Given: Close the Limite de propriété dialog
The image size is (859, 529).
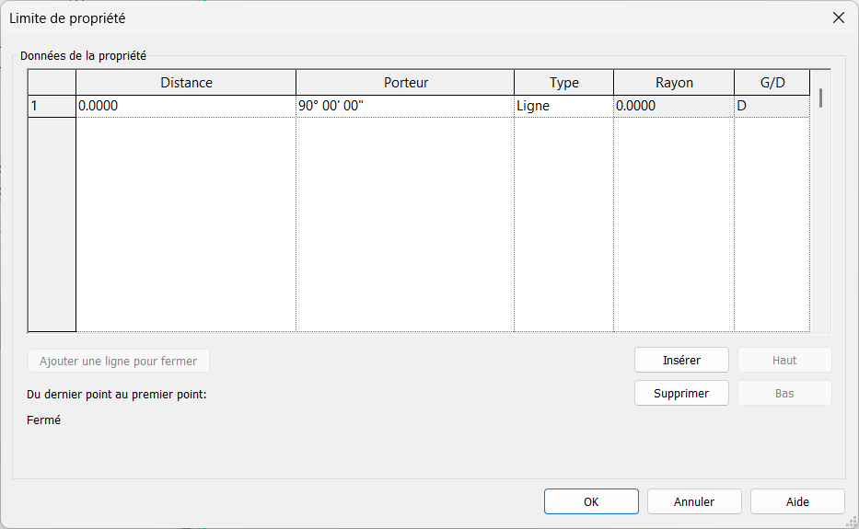Looking at the screenshot, I should (838, 17).
